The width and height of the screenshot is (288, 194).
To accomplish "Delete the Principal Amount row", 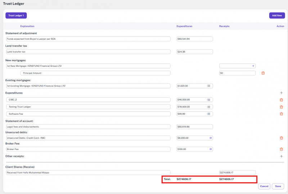I will point(263,73).
